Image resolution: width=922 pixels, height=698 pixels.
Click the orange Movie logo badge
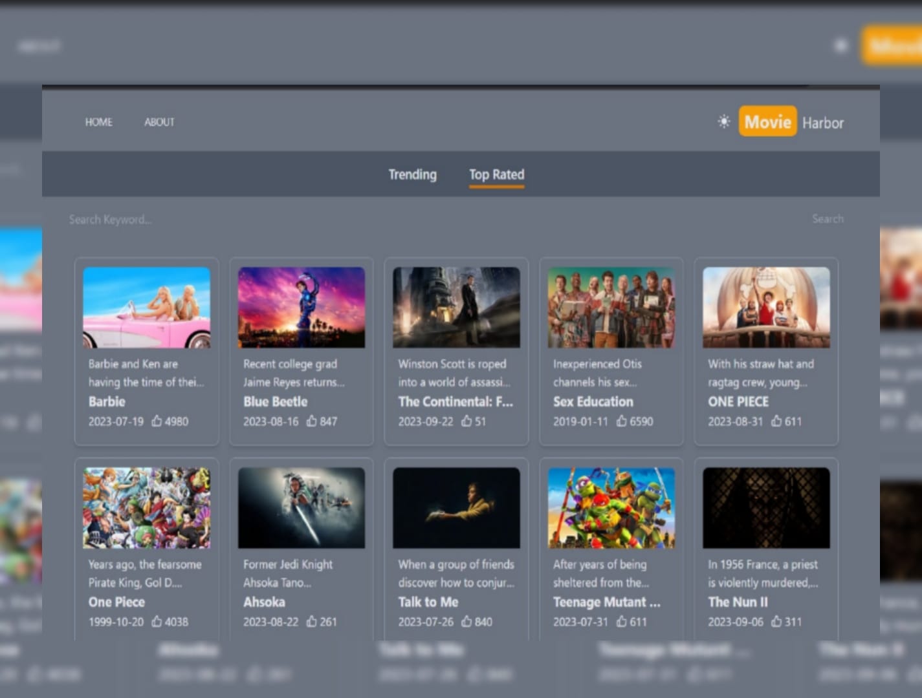[767, 122]
